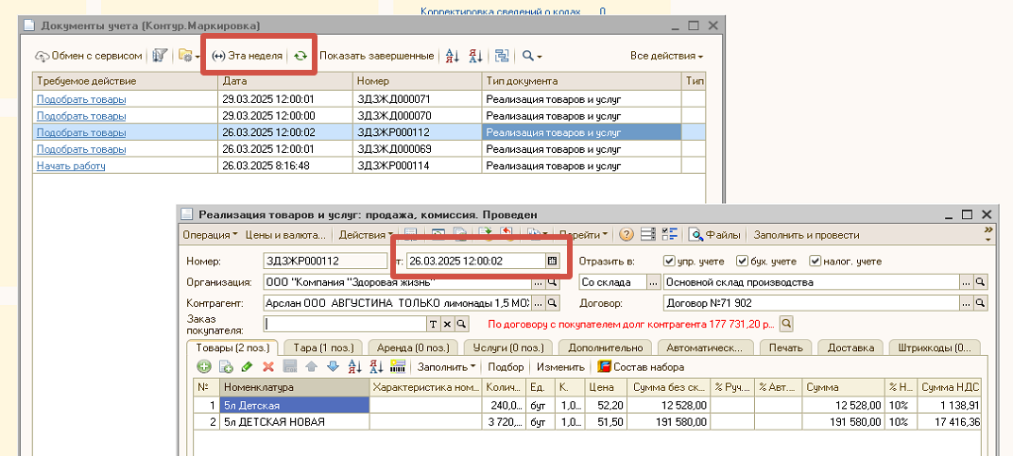Click the orange help question mark icon
The width and height of the screenshot is (1013, 456).
(626, 234)
